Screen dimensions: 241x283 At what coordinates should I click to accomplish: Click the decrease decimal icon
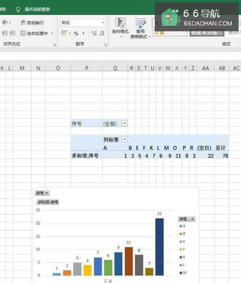102,33
